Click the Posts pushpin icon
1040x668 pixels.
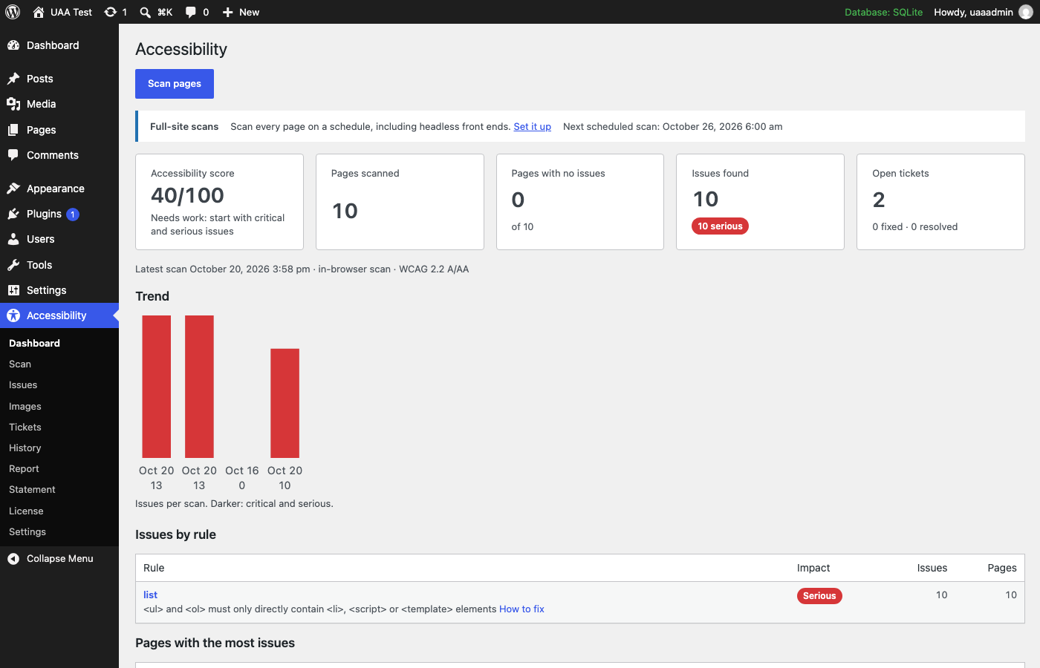(13, 79)
